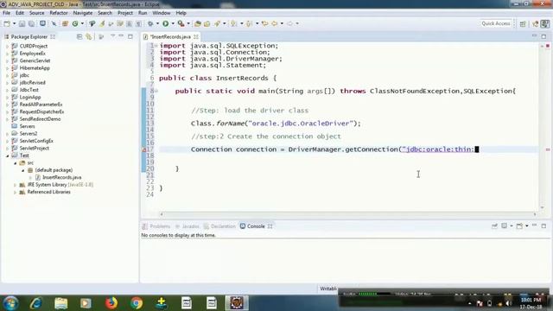This screenshot has width=553, height=311.
Task: Select the LoginApp project
Action: [x=30, y=98]
